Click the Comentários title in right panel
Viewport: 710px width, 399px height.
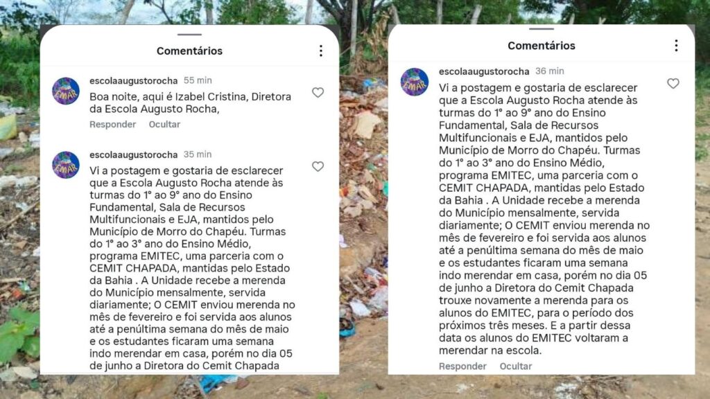541,46
